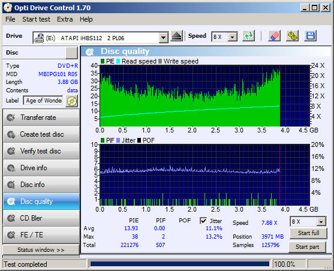Click the MID value MBIPG101 R05
The height and width of the screenshot is (271, 334).
point(58,74)
